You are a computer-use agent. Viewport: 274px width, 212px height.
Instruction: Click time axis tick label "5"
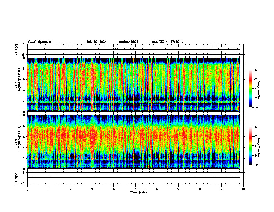coord(135,189)
